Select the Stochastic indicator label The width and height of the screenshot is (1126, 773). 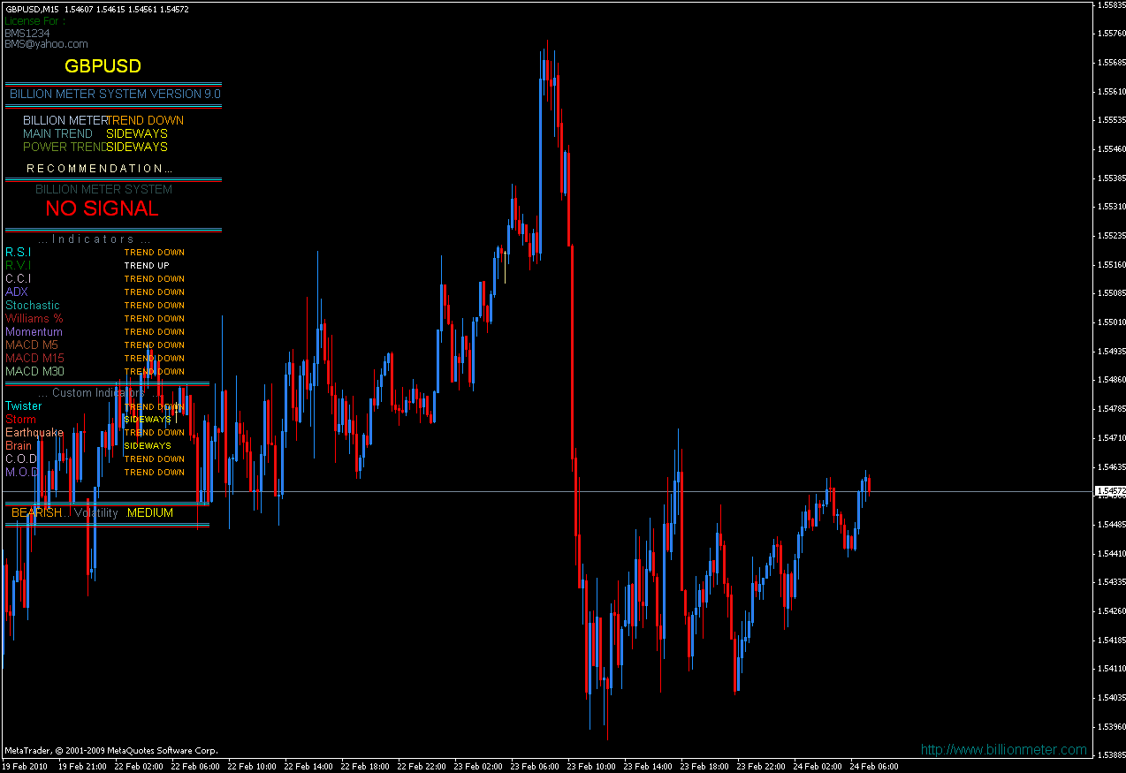[x=33, y=306]
